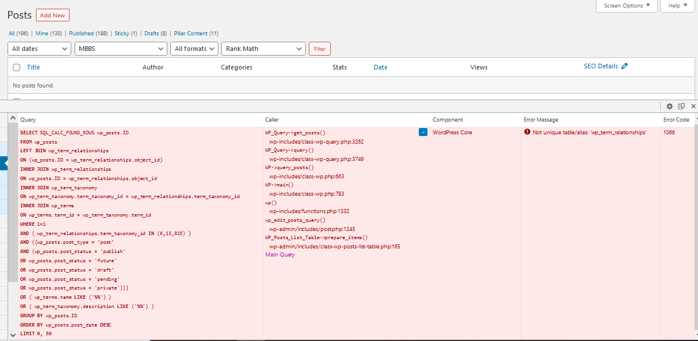
Task: Click the Stats column header
Action: (x=339, y=67)
